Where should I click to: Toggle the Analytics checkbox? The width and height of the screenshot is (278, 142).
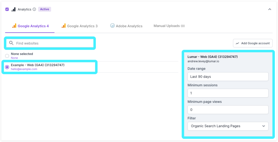[7, 9]
